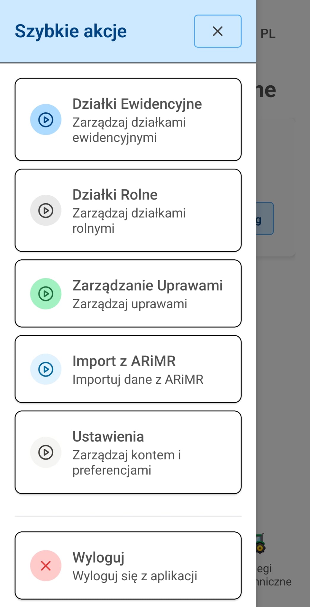The image size is (310, 607).
Task: Click the Import z ARiMR play icon
Action: click(46, 368)
